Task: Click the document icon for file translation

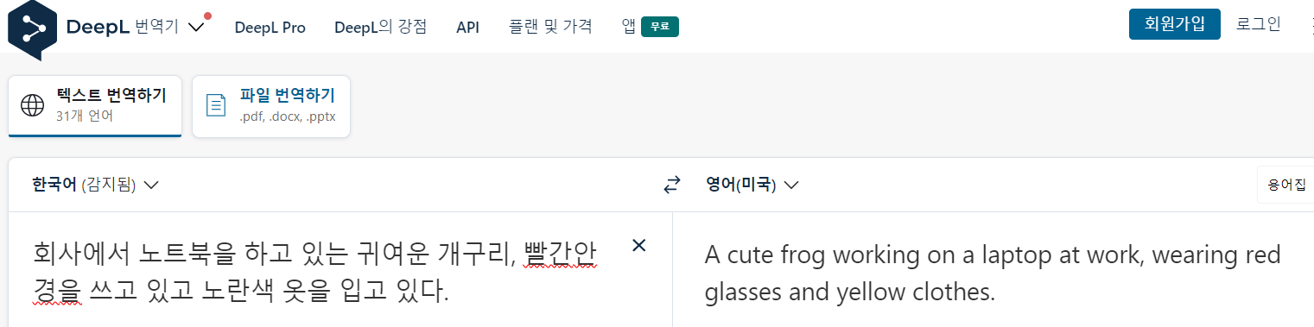Action: 216,105
